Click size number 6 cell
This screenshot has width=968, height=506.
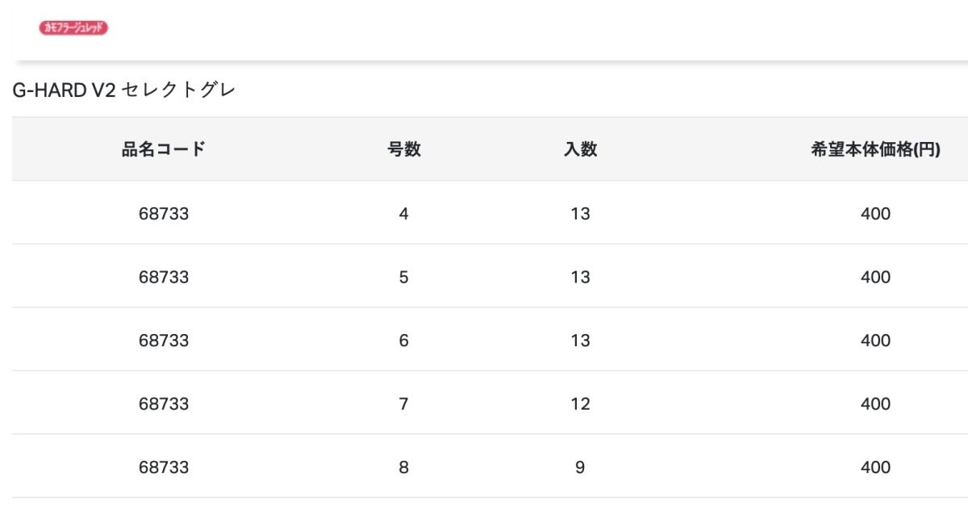tap(404, 341)
